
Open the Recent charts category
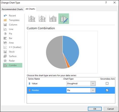coord(12,16)
